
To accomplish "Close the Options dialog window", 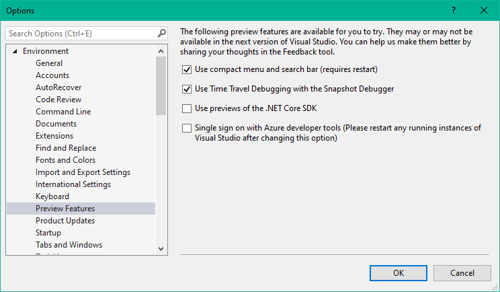I will click(484, 10).
